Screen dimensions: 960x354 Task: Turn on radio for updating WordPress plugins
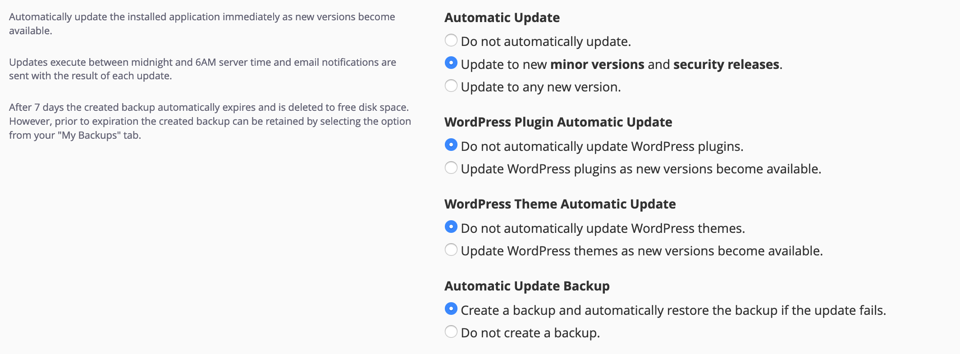[x=451, y=168]
